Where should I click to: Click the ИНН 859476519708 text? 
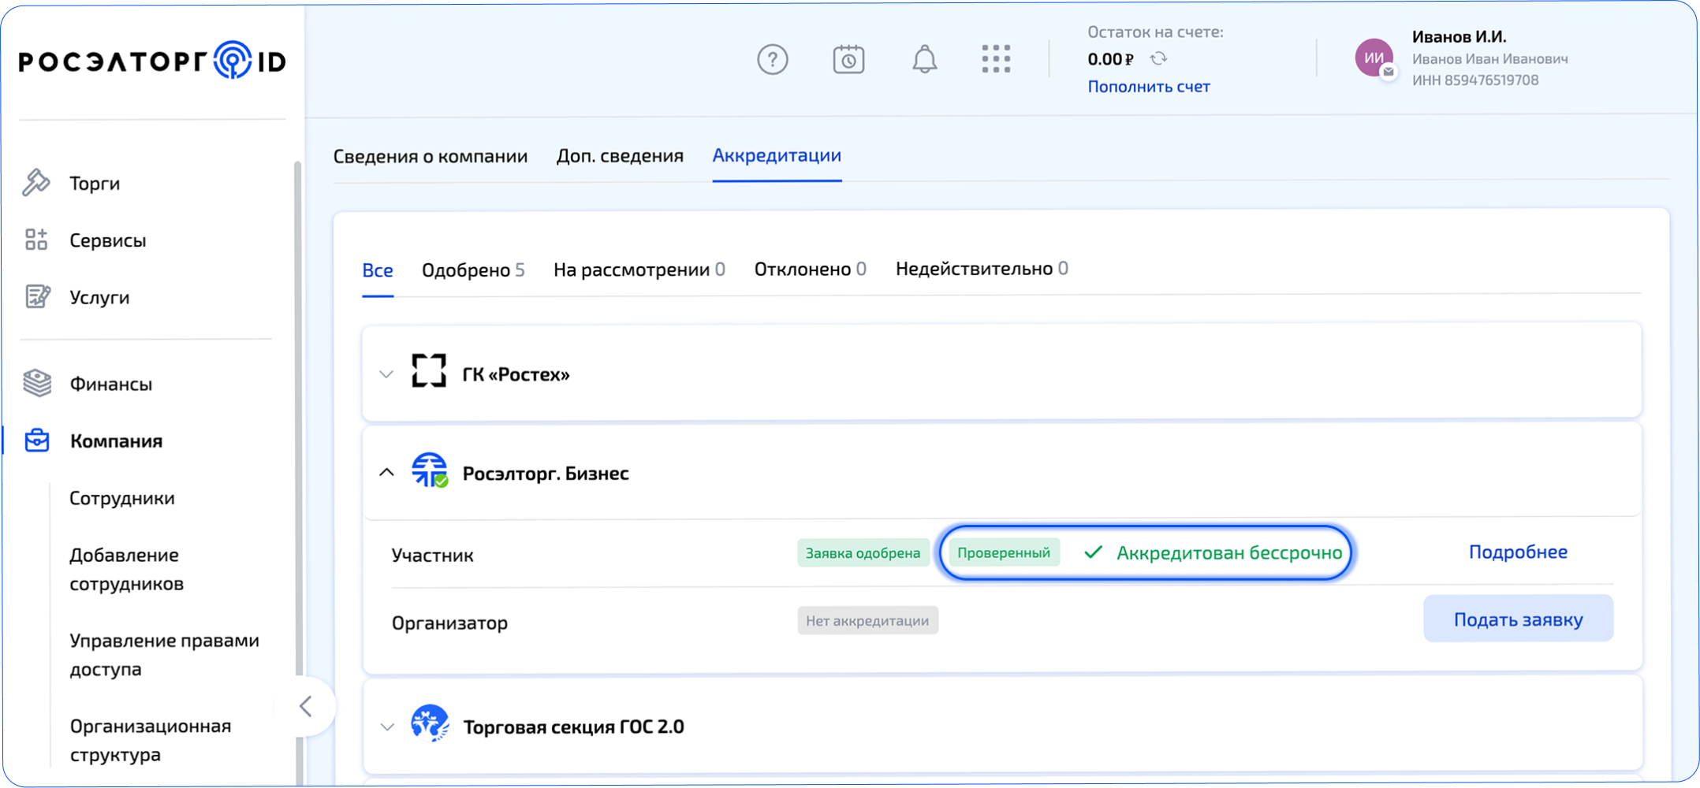[x=1475, y=80]
